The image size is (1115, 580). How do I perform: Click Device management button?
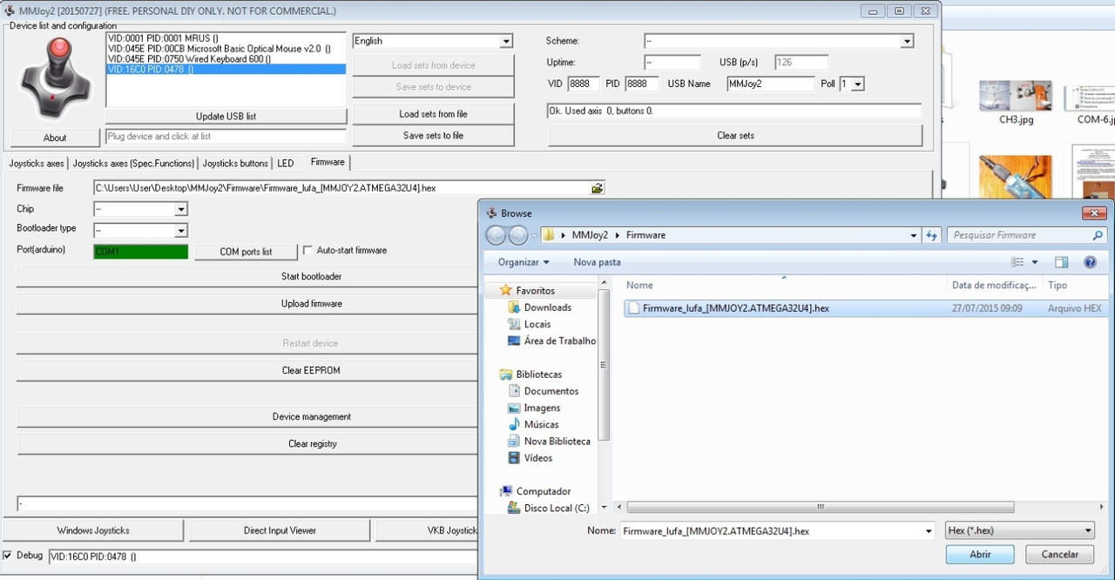point(311,417)
